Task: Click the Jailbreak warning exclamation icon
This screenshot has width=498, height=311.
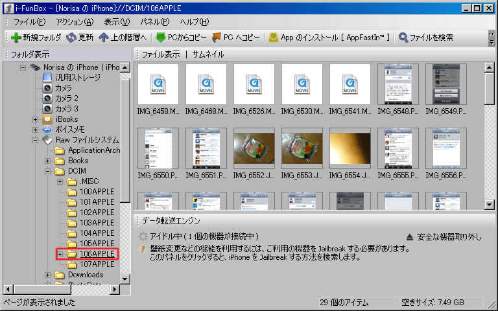Action: (x=143, y=249)
